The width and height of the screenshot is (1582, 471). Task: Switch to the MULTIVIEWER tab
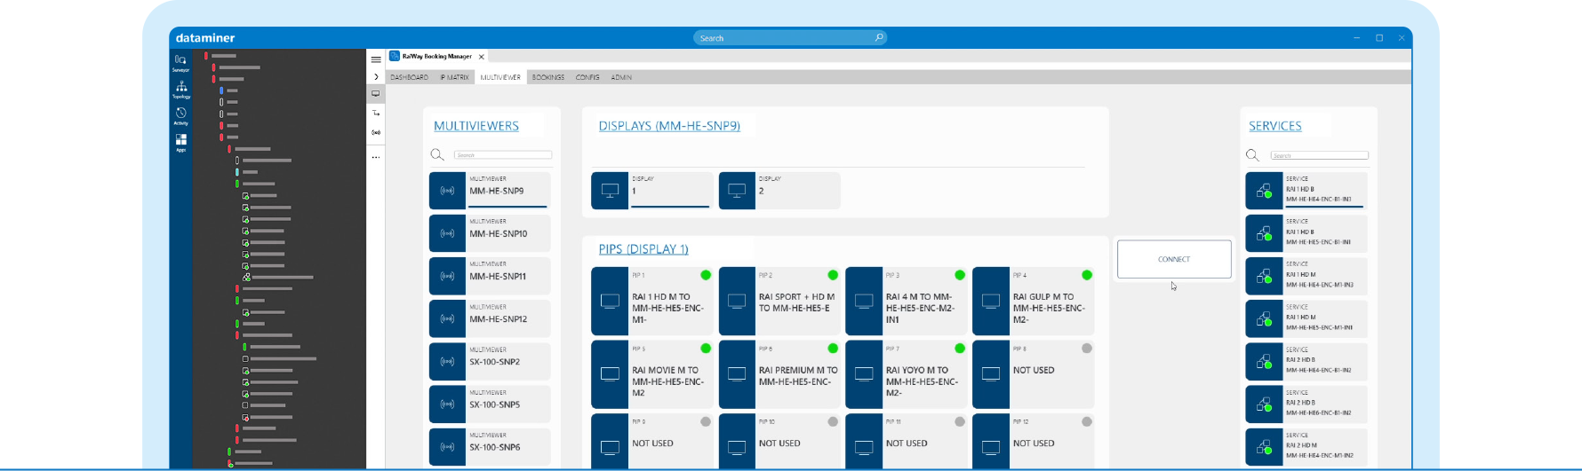[x=500, y=77]
